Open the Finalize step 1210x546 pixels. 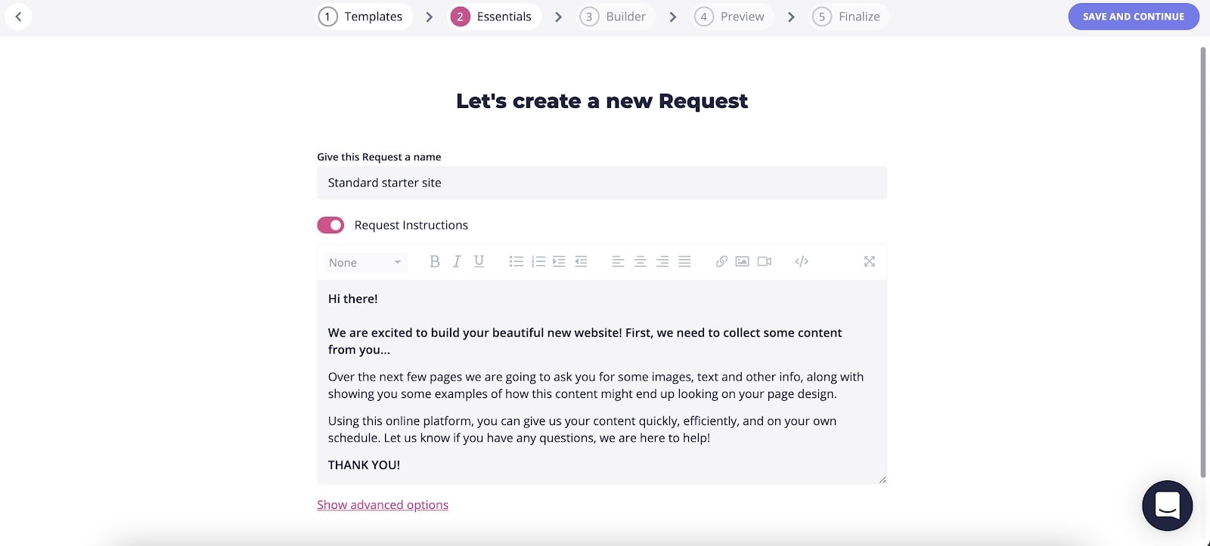[x=849, y=17]
